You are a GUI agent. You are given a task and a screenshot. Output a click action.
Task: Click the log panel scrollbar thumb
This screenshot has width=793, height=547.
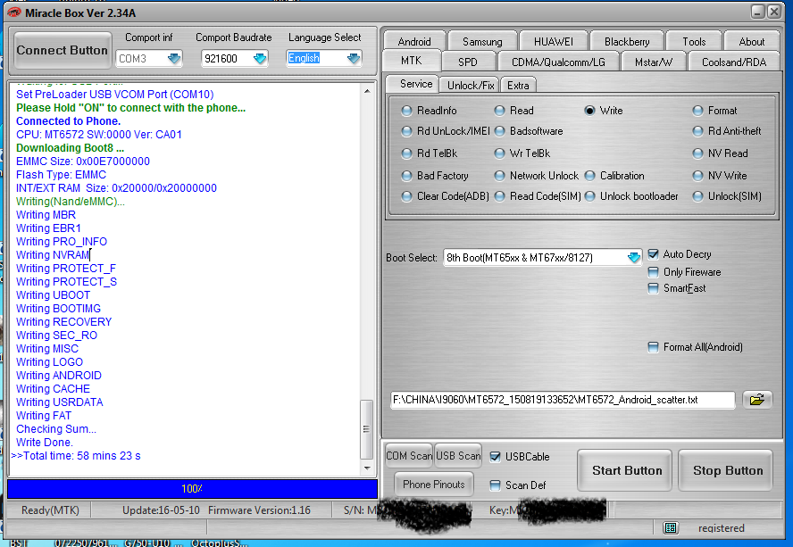[366, 429]
